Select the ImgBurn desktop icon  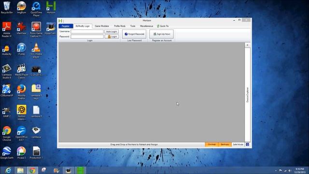pyautogui.click(x=21, y=8)
